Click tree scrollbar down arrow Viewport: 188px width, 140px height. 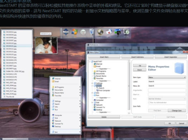pyautogui.click(x=129, y=113)
